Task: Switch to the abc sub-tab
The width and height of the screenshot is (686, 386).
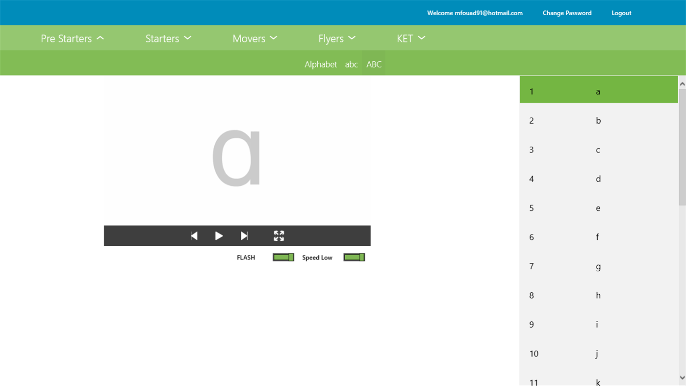Action: [x=351, y=64]
